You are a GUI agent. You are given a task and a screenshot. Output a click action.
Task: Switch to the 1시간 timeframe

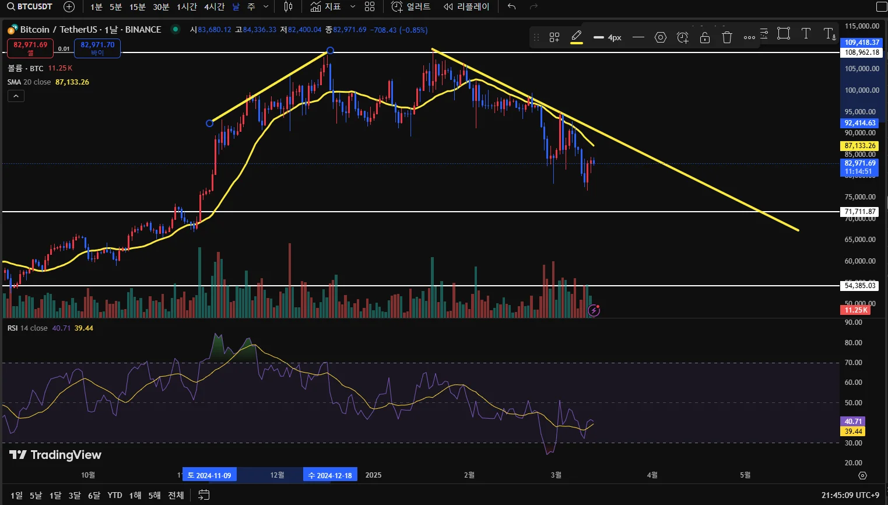[187, 6]
